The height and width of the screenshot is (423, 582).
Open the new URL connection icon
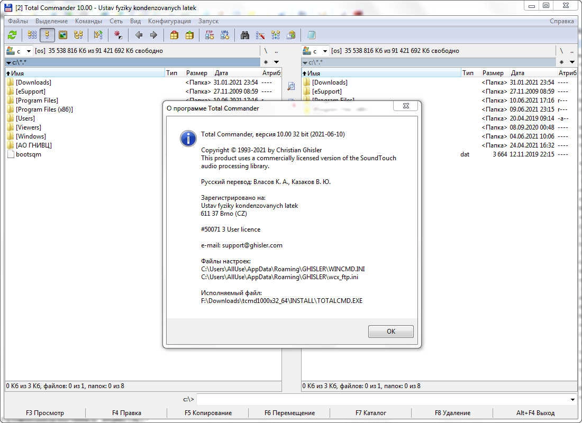[x=225, y=35]
